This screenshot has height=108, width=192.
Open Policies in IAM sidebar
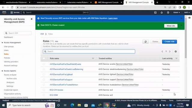7,58
